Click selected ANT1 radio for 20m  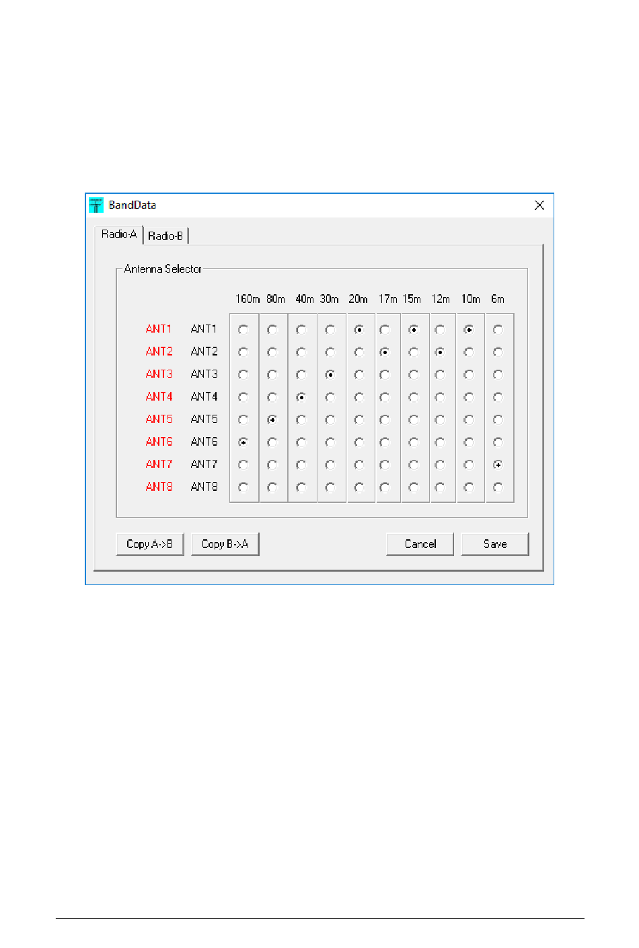pos(359,330)
